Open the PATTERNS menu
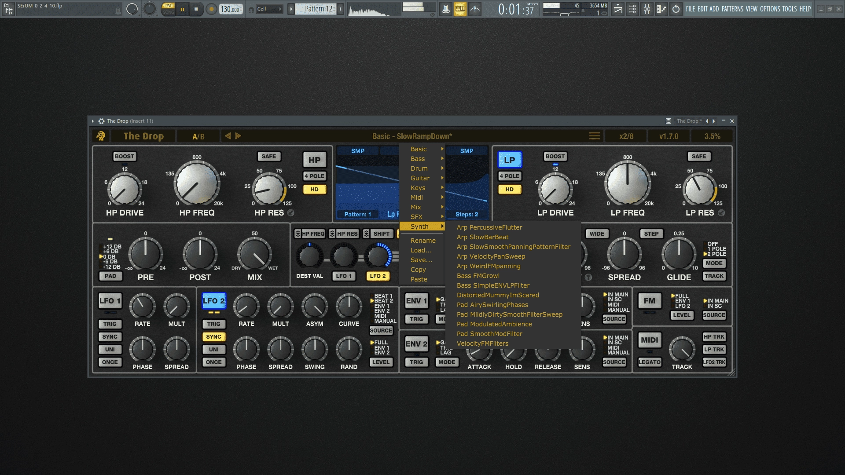This screenshot has height=475, width=845. pos(733,9)
